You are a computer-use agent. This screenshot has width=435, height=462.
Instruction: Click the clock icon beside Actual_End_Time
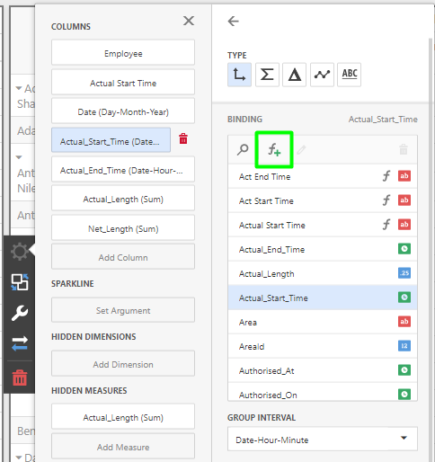(x=404, y=249)
